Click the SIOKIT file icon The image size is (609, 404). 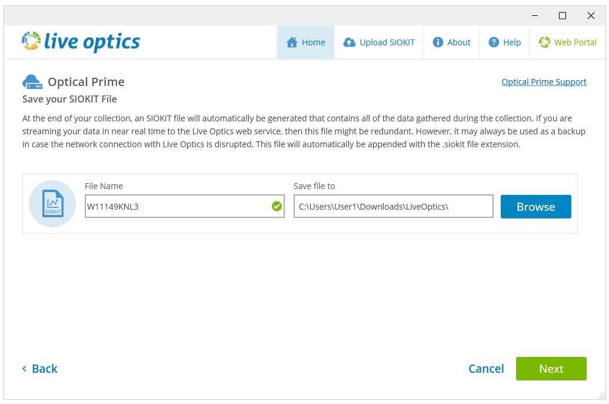point(52,204)
